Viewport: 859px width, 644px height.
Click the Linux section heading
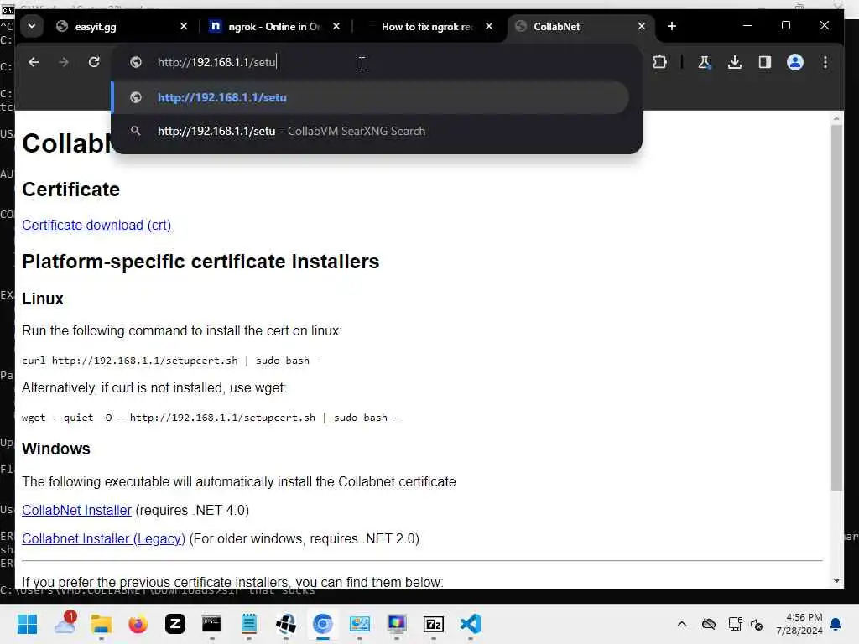43,299
